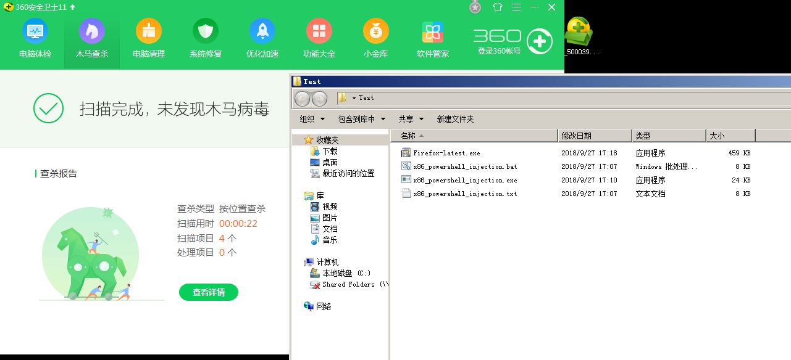Open the 包含到库中 dropdown
Image resolution: width=791 pixels, height=360 pixels.
361,119
